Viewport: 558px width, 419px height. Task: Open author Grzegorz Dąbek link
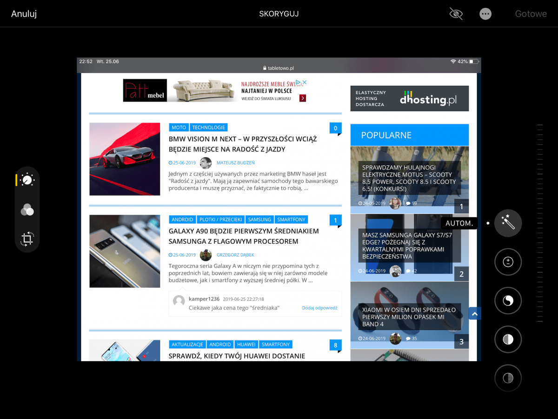point(235,255)
